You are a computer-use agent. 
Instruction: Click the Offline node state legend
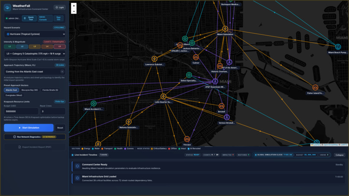pos(172,148)
